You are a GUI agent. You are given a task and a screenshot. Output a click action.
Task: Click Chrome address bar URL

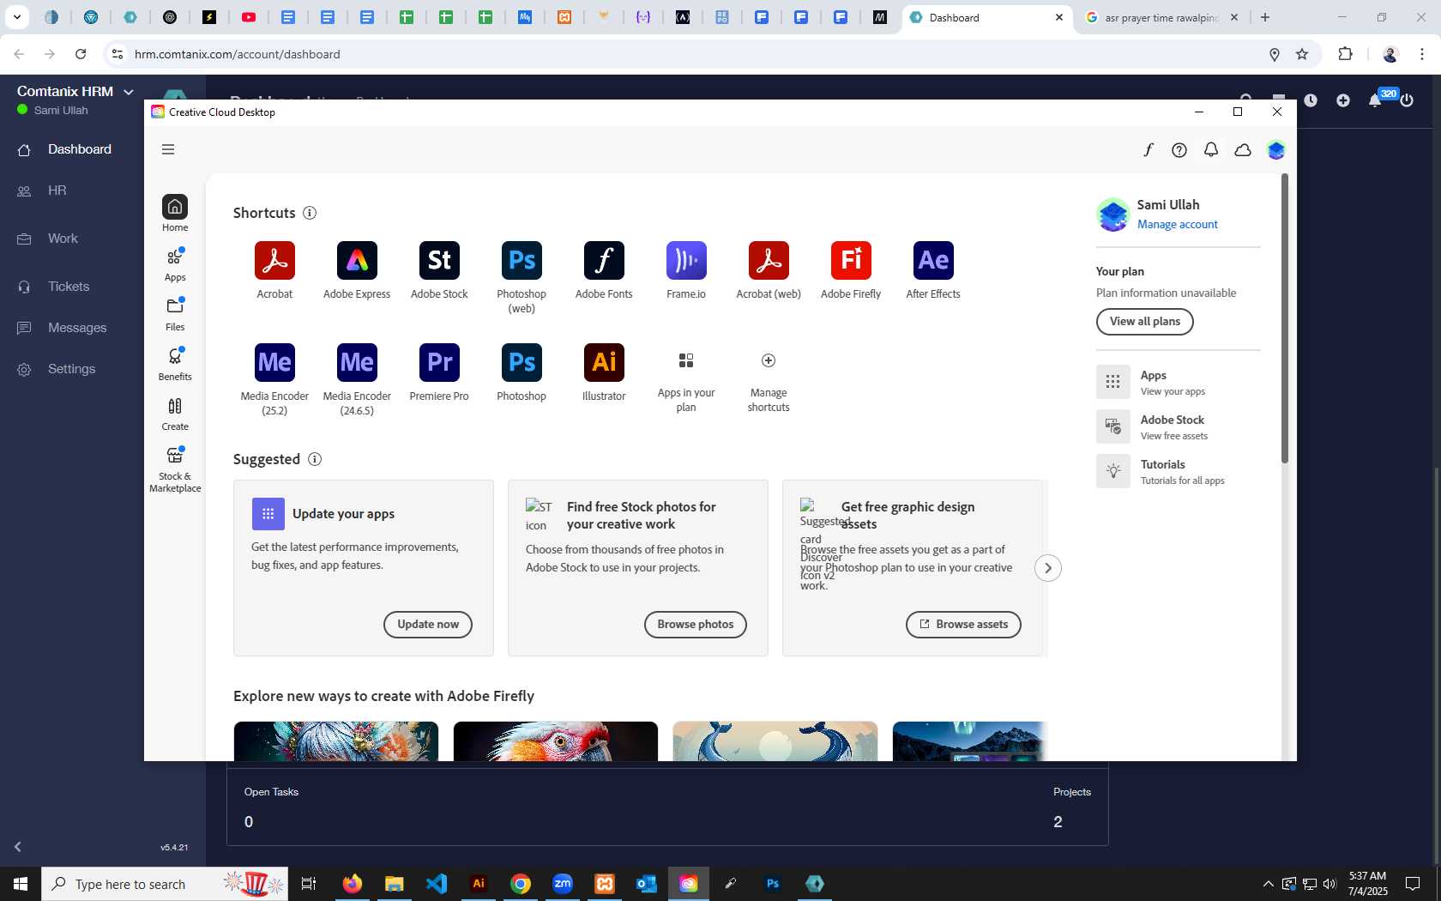click(238, 54)
